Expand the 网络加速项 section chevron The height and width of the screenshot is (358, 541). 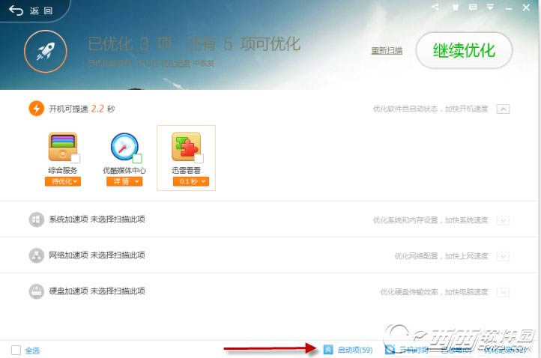(503, 256)
